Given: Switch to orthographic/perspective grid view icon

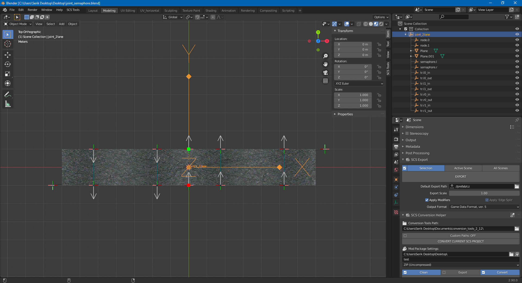Looking at the screenshot, I should click(325, 81).
